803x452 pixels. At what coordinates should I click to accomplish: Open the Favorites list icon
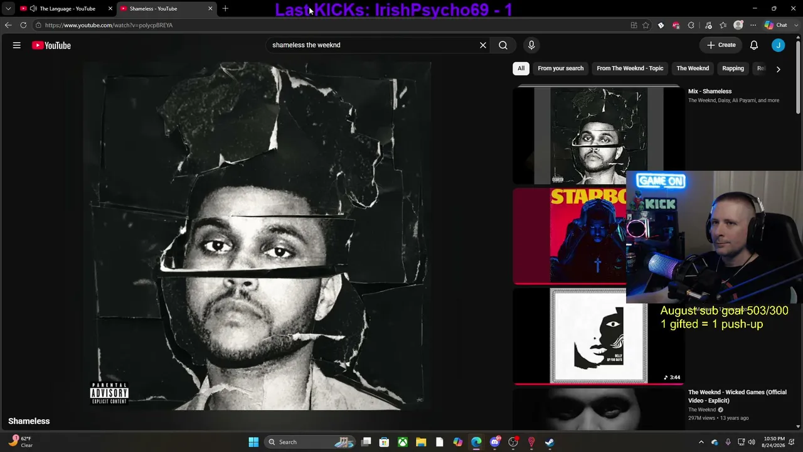(x=723, y=25)
